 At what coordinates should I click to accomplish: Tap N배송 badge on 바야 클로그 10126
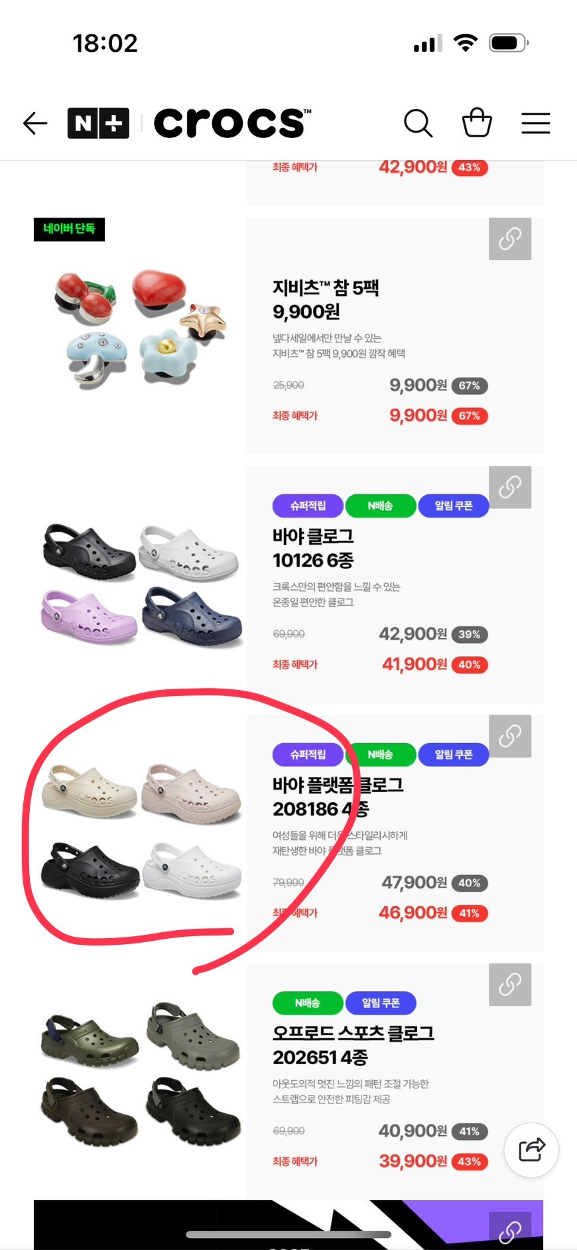381,506
